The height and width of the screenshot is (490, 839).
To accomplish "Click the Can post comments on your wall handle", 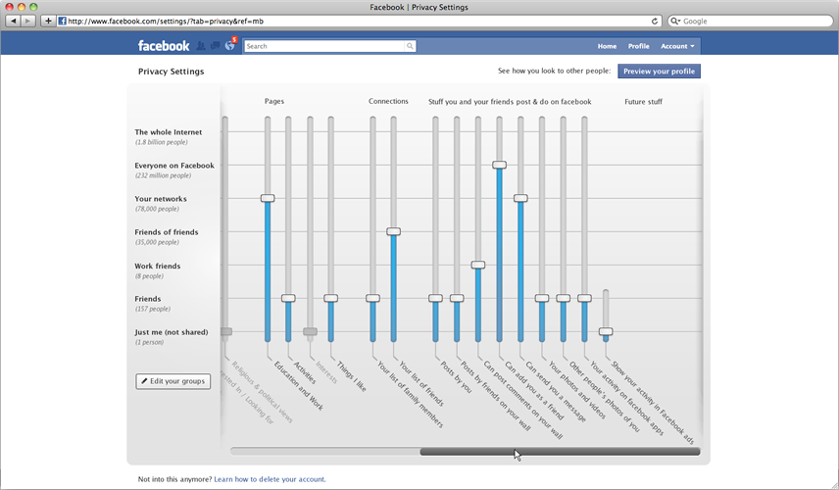I will 478,265.
